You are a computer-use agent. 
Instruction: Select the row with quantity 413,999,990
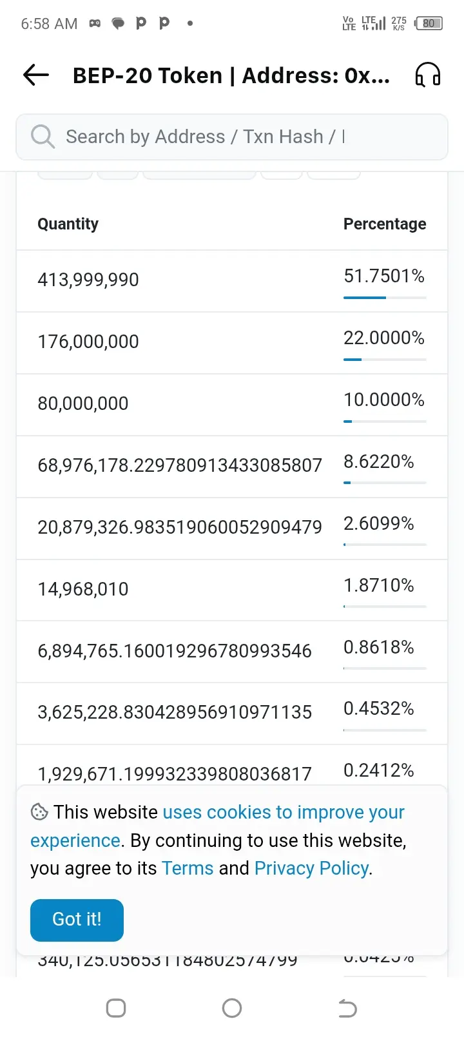pos(232,281)
